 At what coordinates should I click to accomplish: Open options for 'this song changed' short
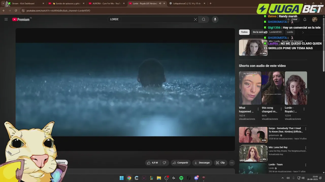click(x=281, y=109)
